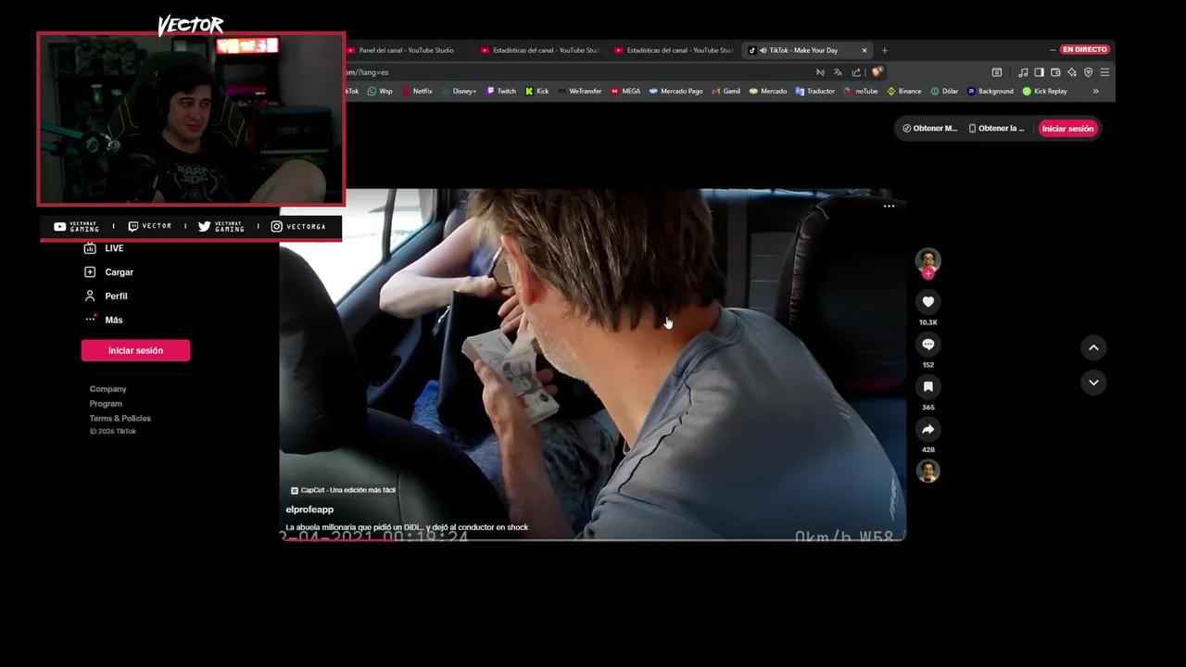Open Más options in the sidebar

coord(104,320)
